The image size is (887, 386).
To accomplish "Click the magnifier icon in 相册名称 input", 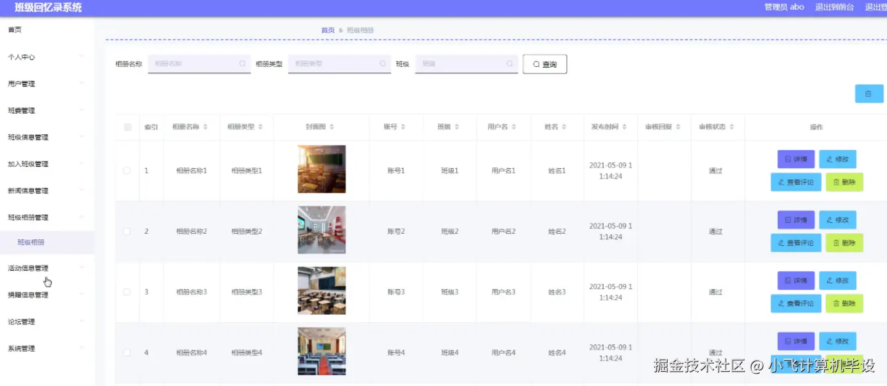I will pos(241,64).
